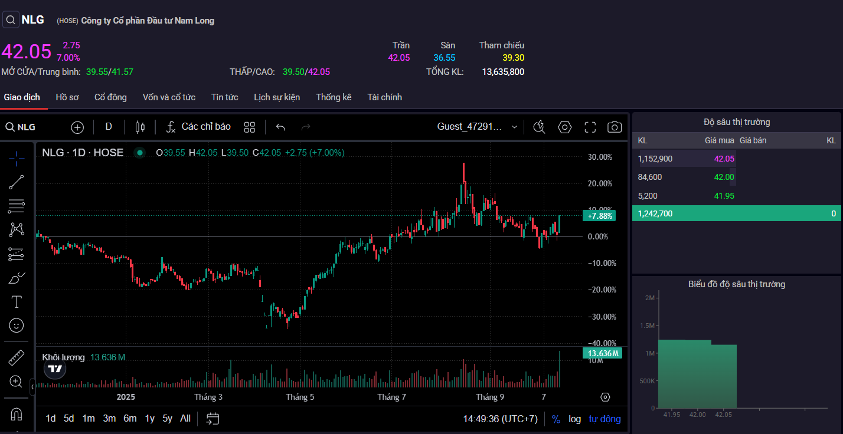
Task: Open Các chỉ báo indicators
Action: 198,127
